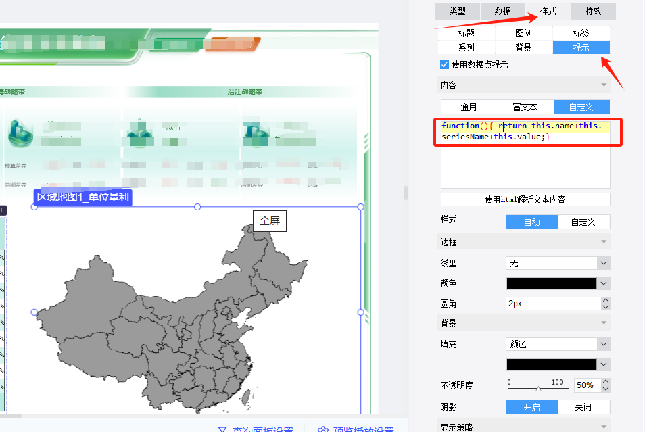The width and height of the screenshot is (645, 432).
Task: Select the 图例 sub-tab
Action: pyautogui.click(x=524, y=33)
